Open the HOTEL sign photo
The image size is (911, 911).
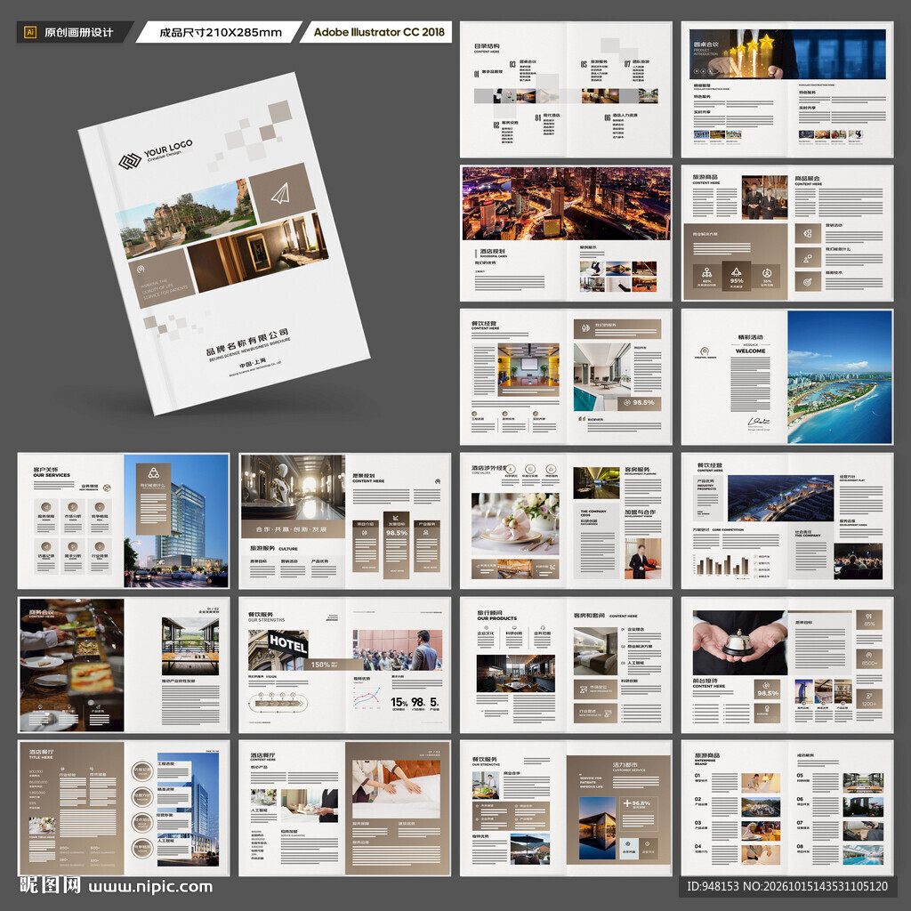[x=278, y=650]
